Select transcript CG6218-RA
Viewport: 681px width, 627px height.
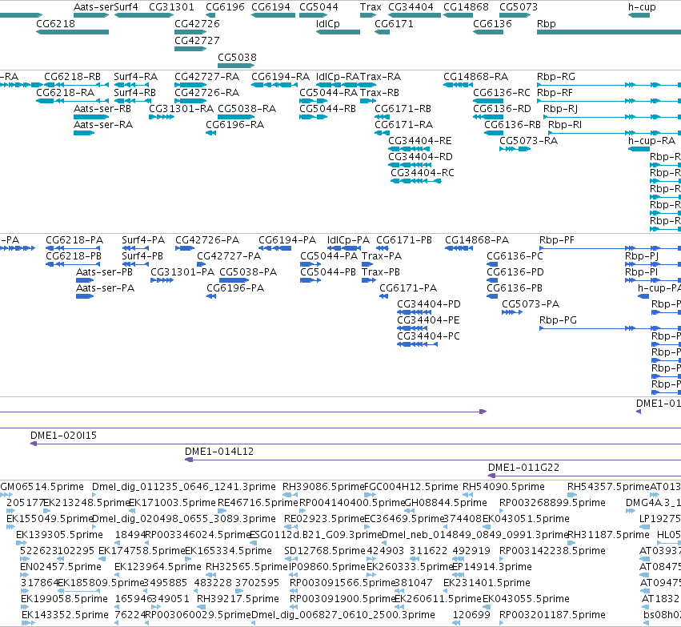(73, 101)
